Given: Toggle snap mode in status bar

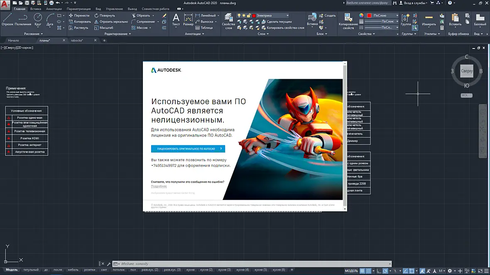Looking at the screenshot, I should coord(368,271).
